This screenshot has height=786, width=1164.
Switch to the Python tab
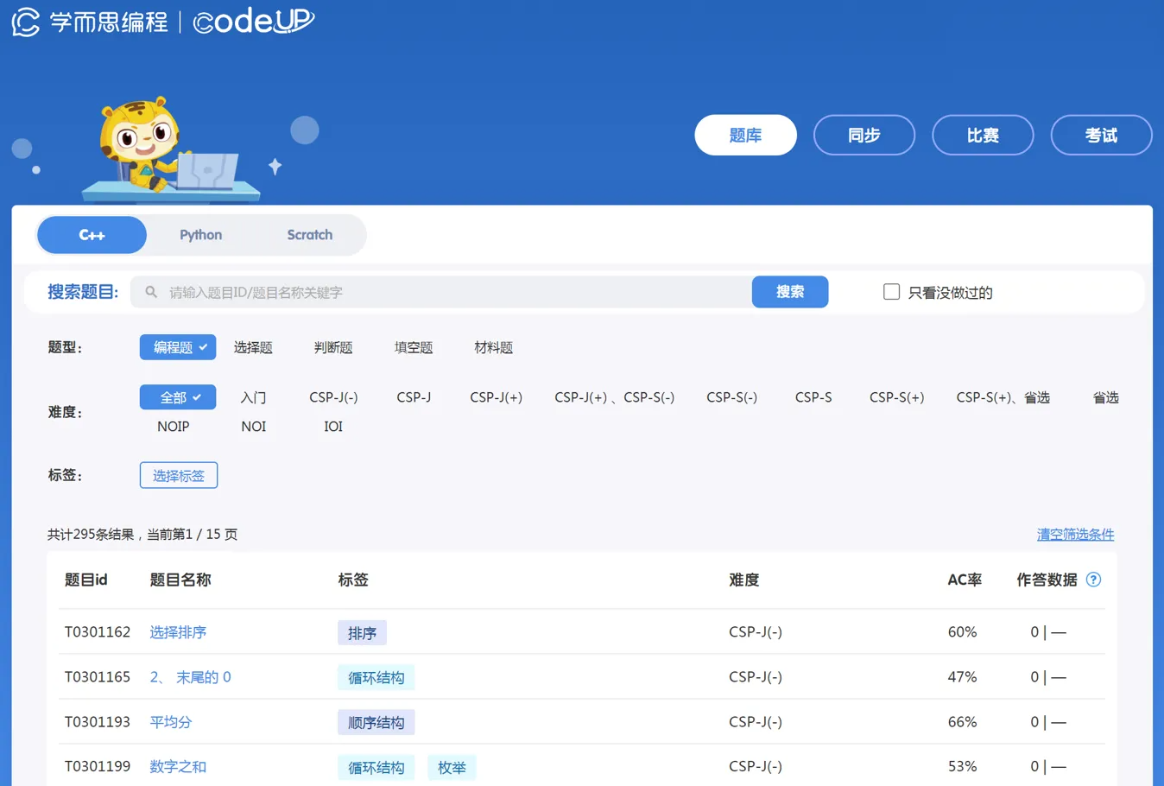coord(200,235)
